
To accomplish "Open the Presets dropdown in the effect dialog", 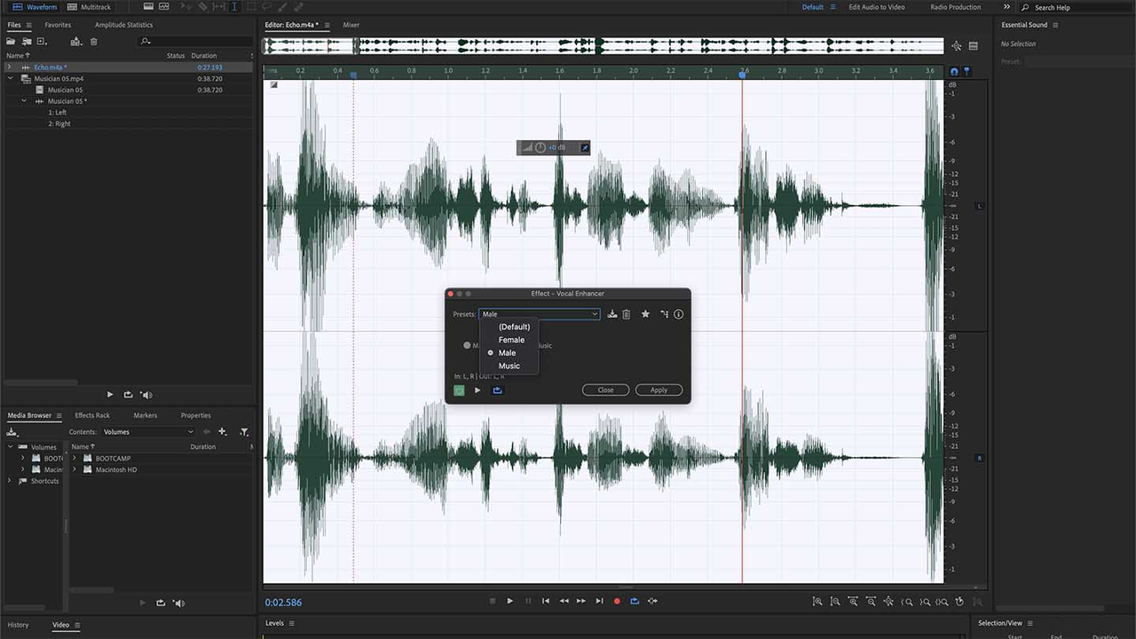I will point(594,313).
